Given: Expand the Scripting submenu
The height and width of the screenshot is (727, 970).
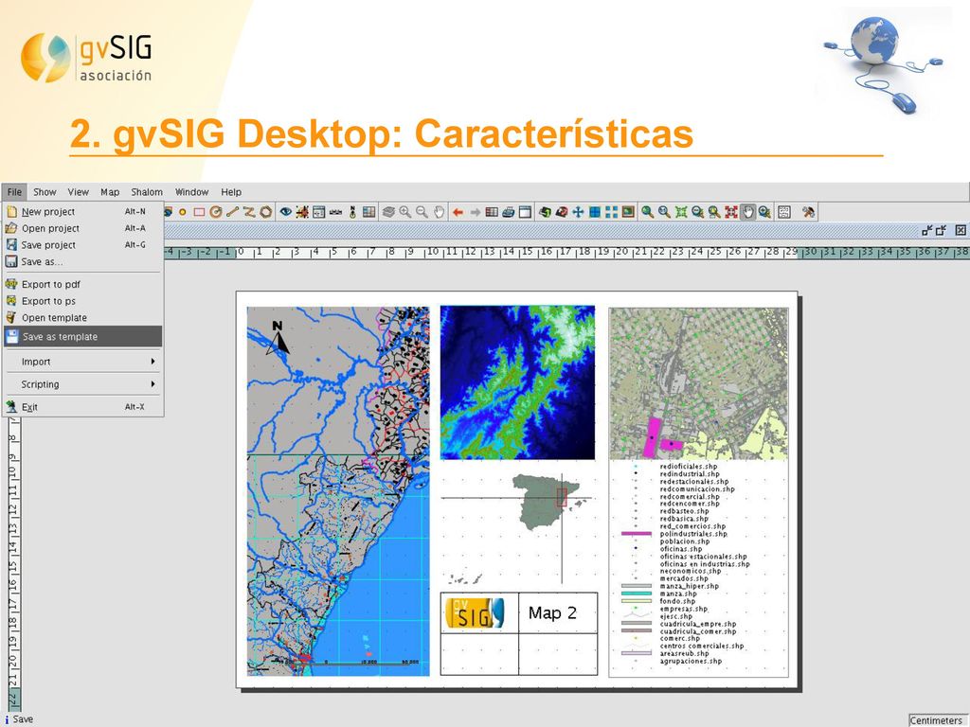Looking at the screenshot, I should [83, 384].
